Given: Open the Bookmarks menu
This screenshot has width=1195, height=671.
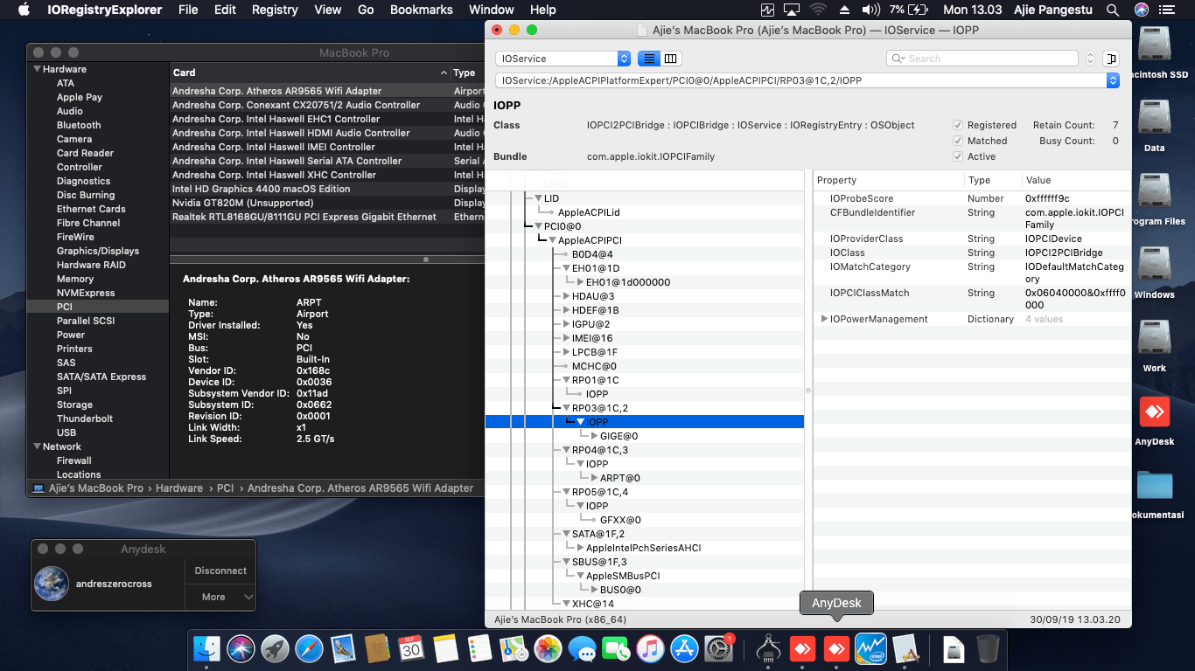Looking at the screenshot, I should (422, 10).
